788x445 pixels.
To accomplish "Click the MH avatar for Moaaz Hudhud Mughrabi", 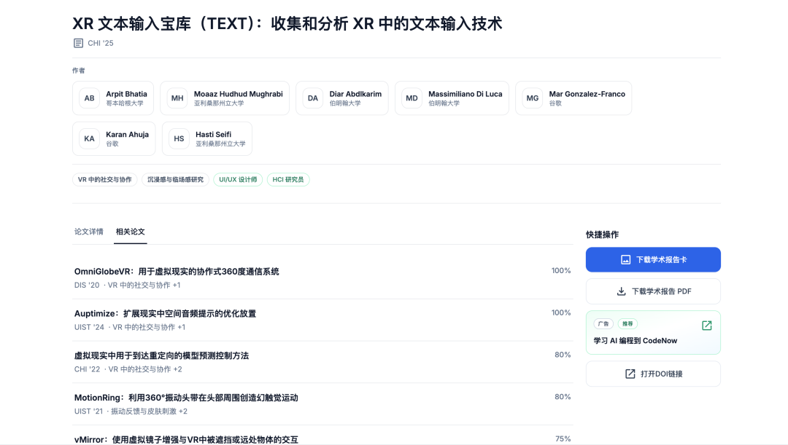I will pos(177,98).
